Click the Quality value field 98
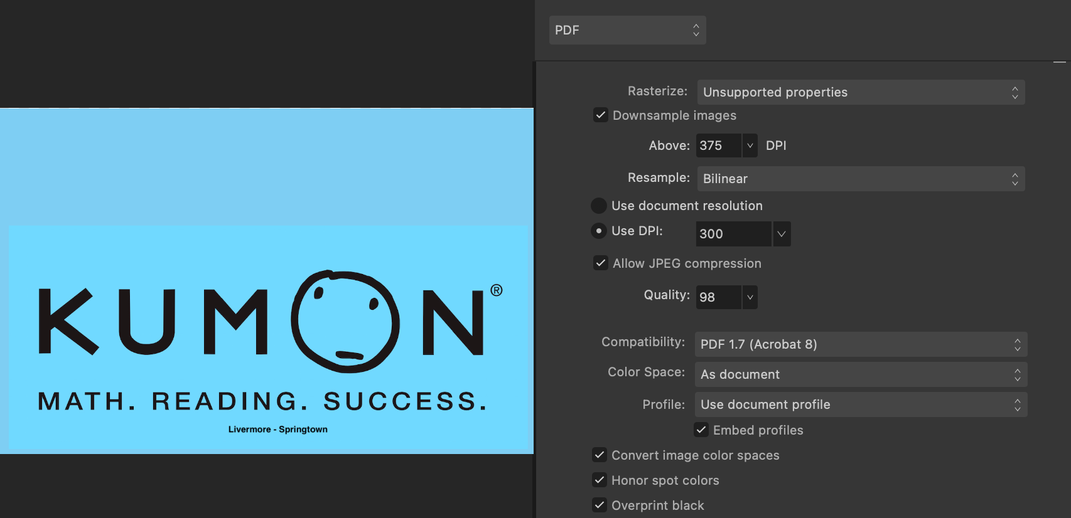The width and height of the screenshot is (1071, 518). [x=718, y=297]
